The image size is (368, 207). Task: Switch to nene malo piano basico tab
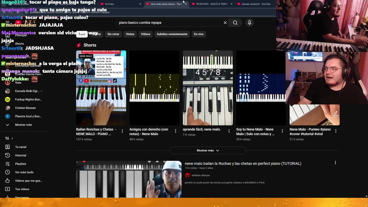click(166, 4)
